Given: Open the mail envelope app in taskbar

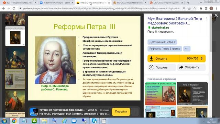Looking at the screenshot, I should 74,121.
